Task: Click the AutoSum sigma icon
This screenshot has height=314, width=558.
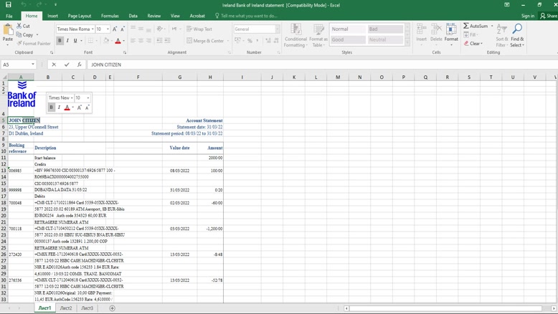Action: click(x=466, y=26)
